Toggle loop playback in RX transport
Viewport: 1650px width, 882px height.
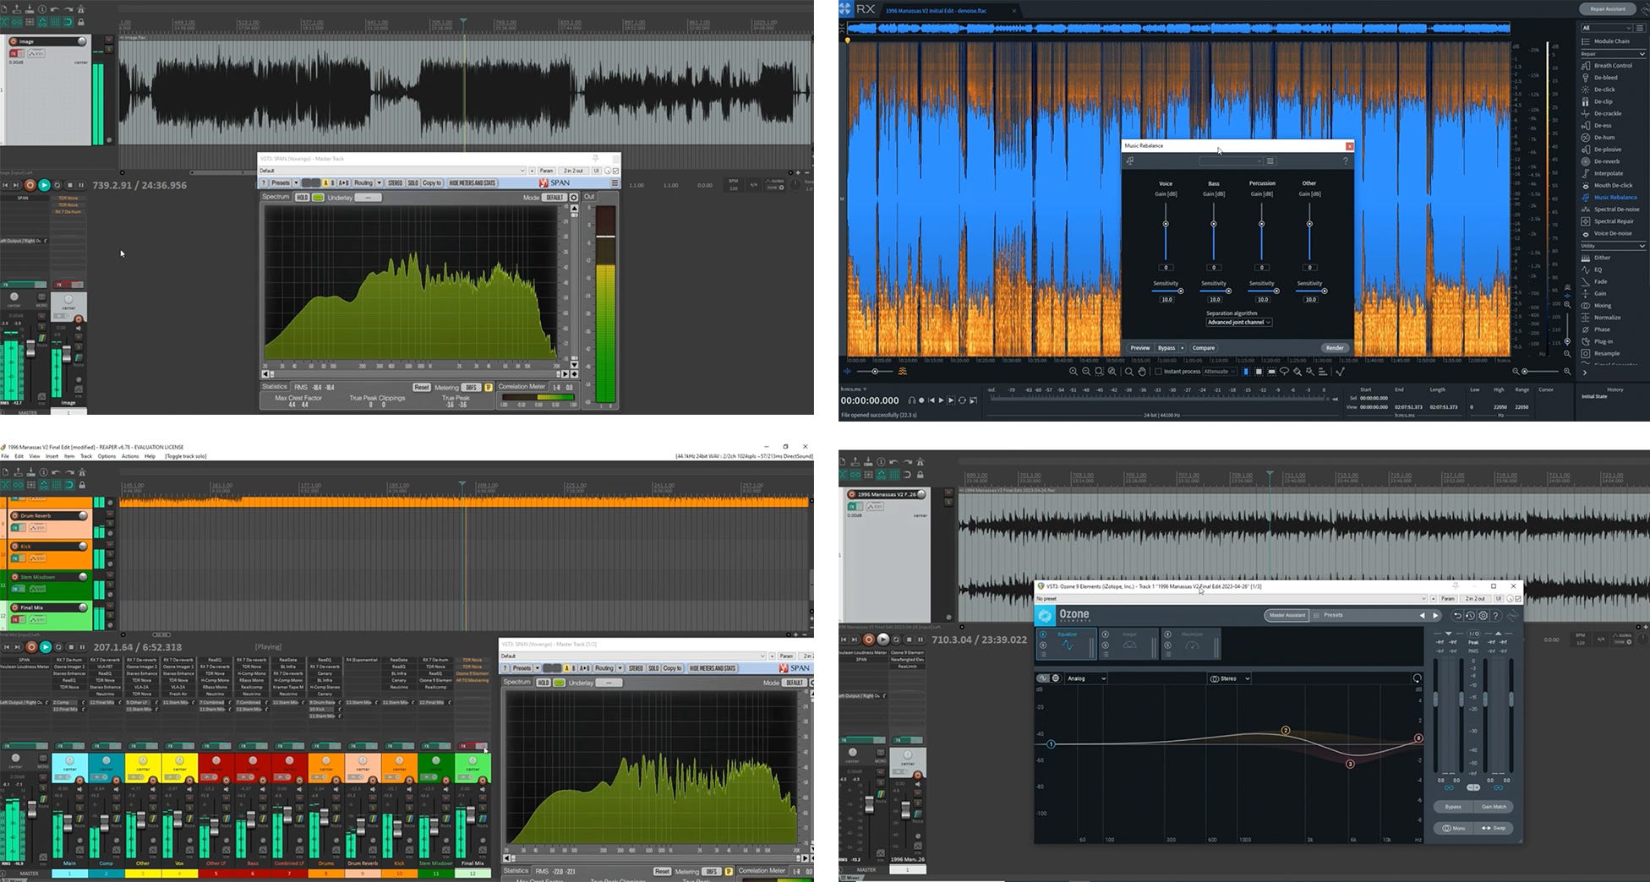962,400
